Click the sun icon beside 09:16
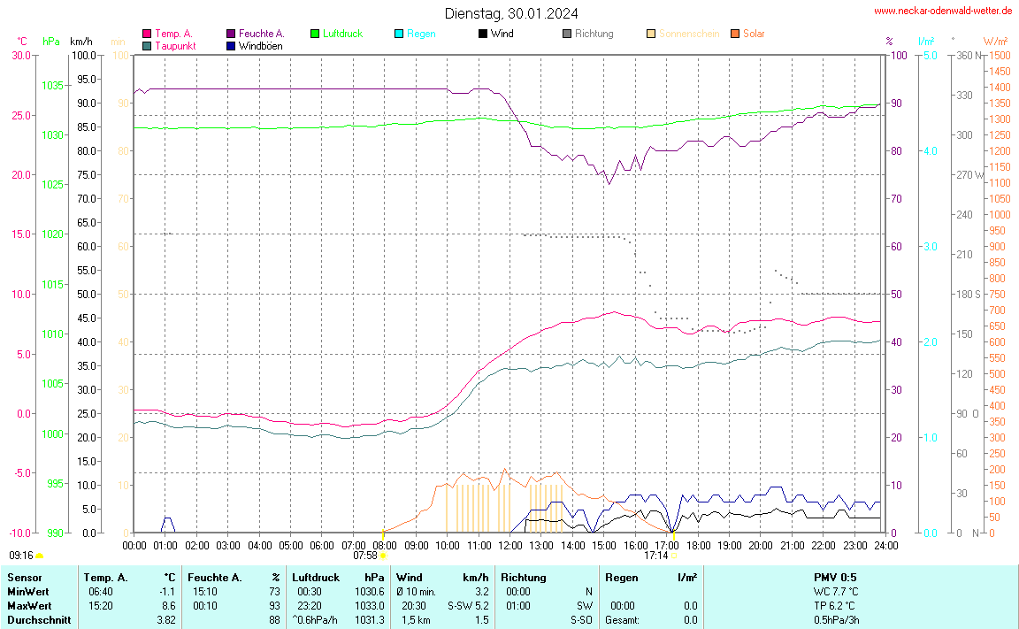The height and width of the screenshot is (629, 1019). tap(39, 556)
